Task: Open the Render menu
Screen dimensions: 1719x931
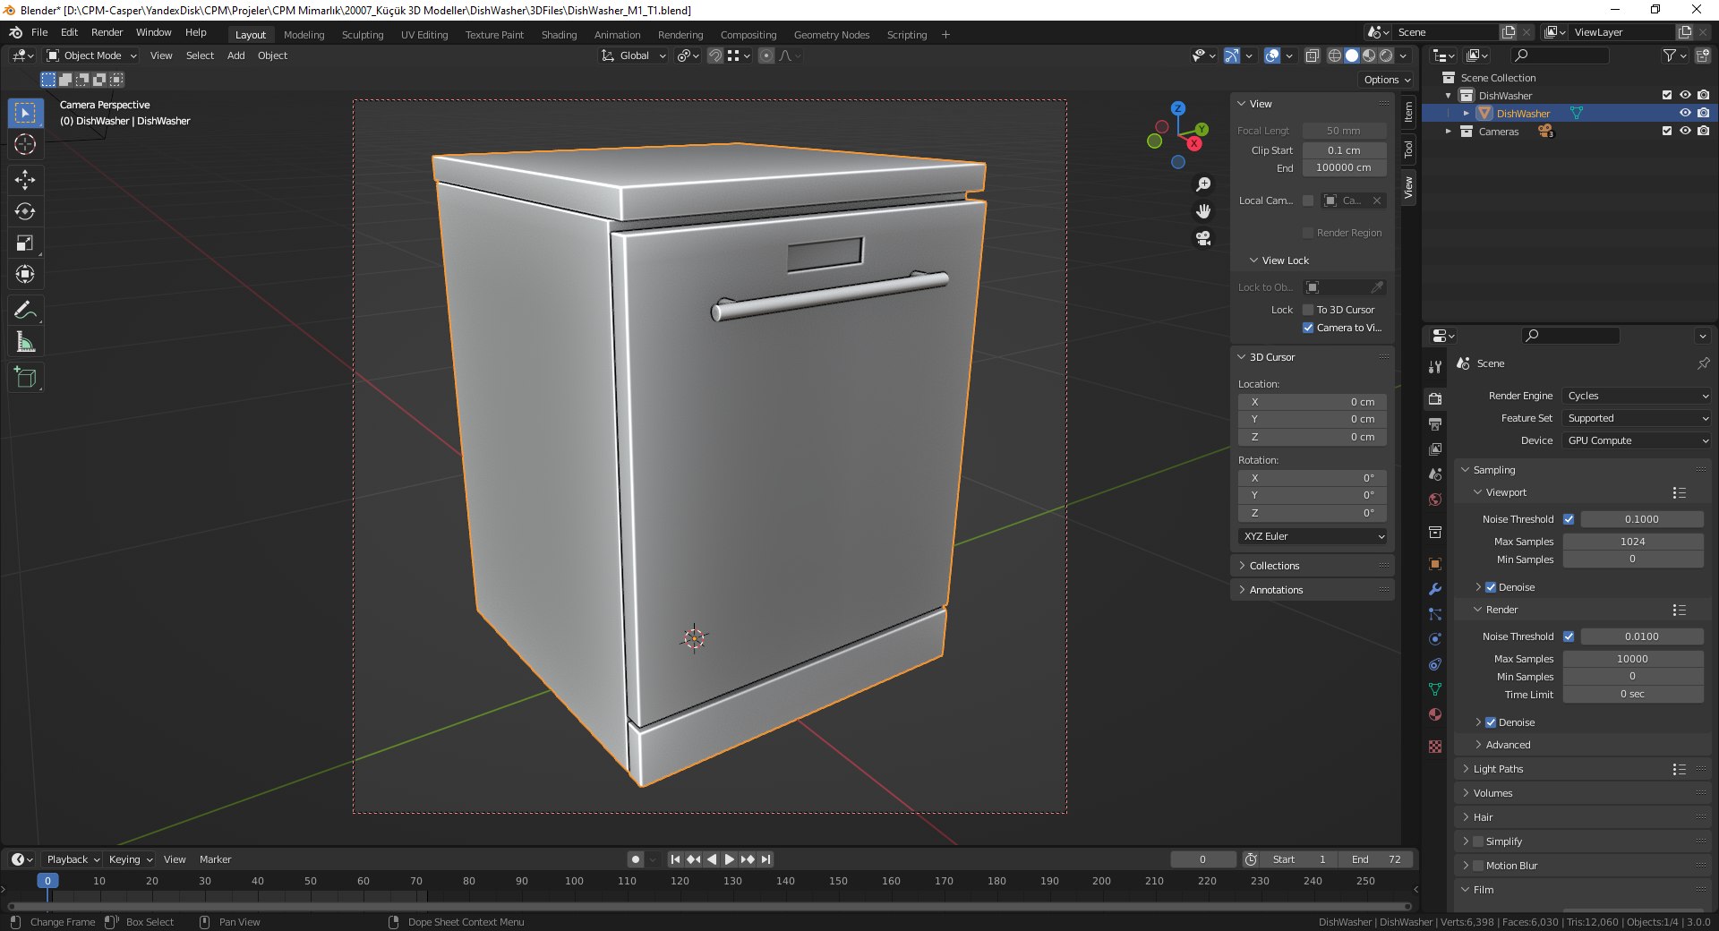Action: pos(107,32)
